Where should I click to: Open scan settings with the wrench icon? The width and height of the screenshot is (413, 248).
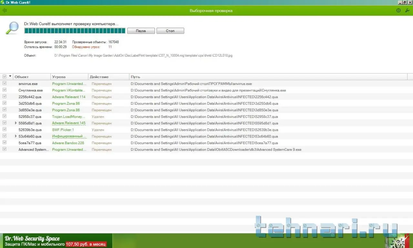(407, 10)
